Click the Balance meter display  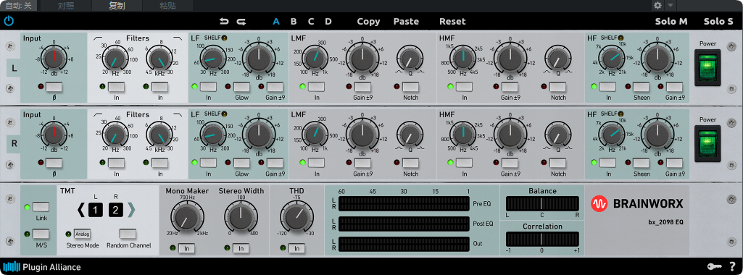point(542,203)
